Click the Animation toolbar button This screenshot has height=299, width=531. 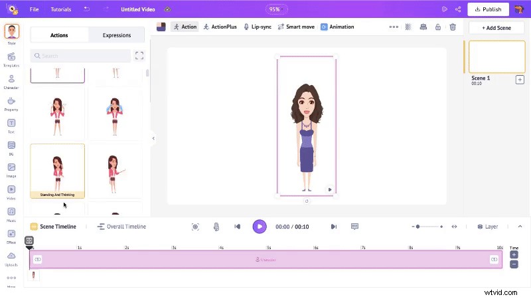337,27
